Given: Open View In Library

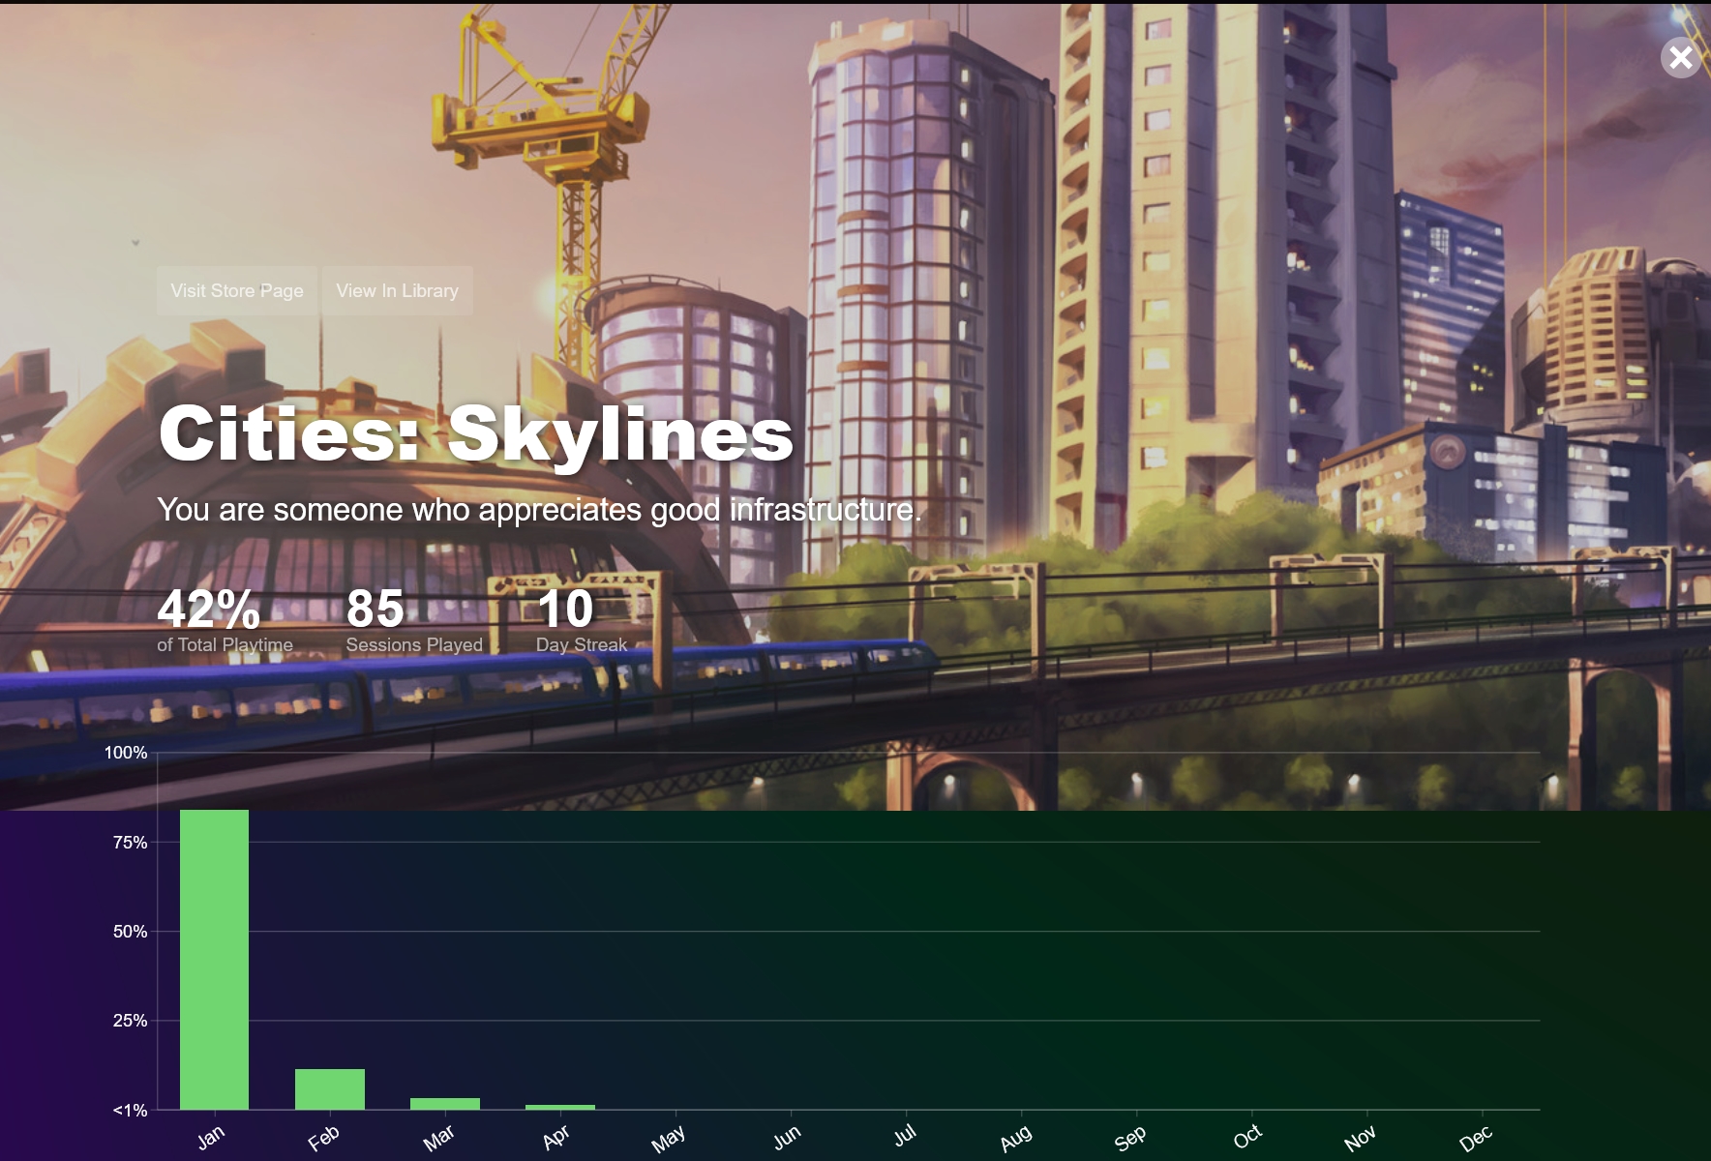Looking at the screenshot, I should pyautogui.click(x=397, y=290).
